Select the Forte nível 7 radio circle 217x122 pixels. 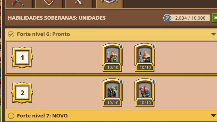(11, 116)
